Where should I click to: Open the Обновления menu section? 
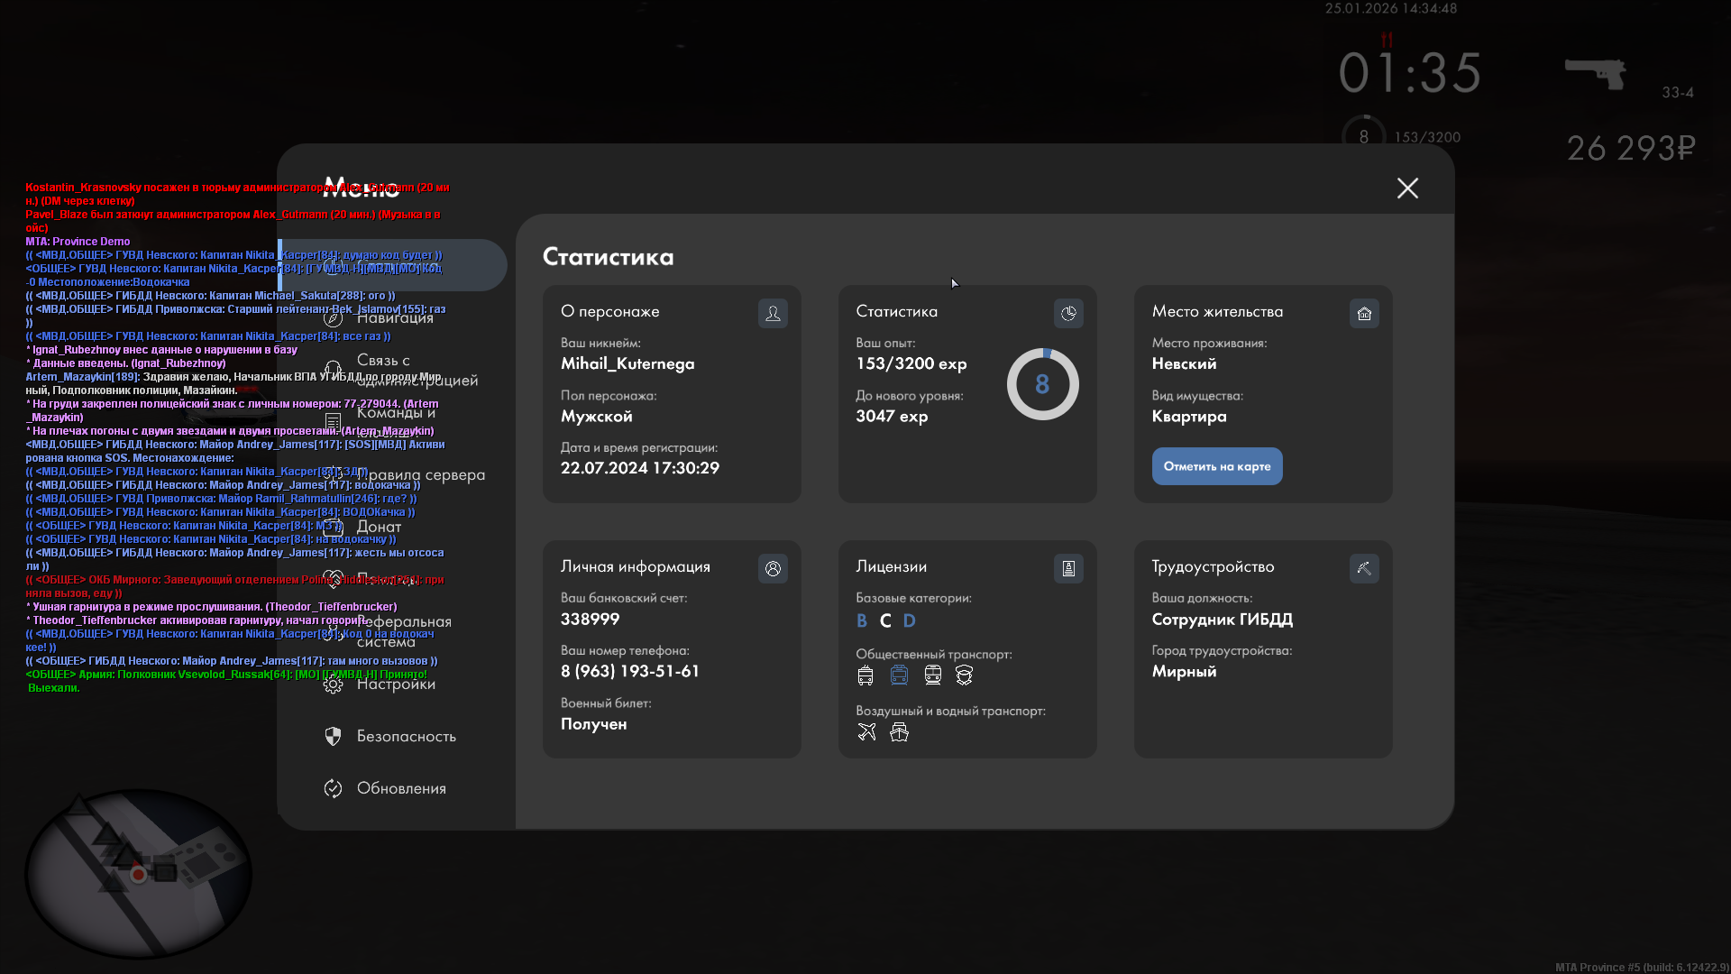pos(401,788)
